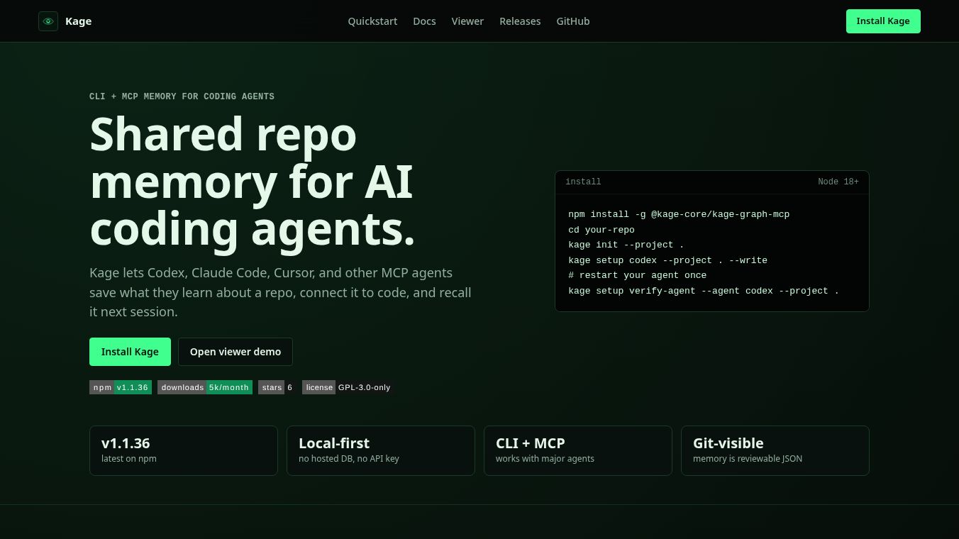This screenshot has width=959, height=539.
Task: Click the 'Kage lets Codex, Claude Code' description paragraph
Action: [x=280, y=292]
